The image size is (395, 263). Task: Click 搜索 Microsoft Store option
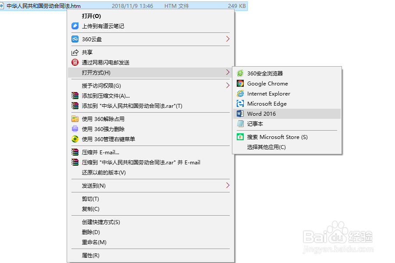point(278,137)
